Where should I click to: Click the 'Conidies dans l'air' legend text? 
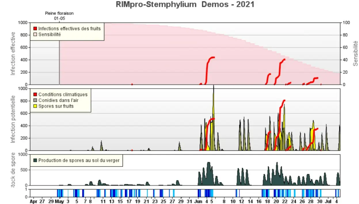(x=58, y=100)
